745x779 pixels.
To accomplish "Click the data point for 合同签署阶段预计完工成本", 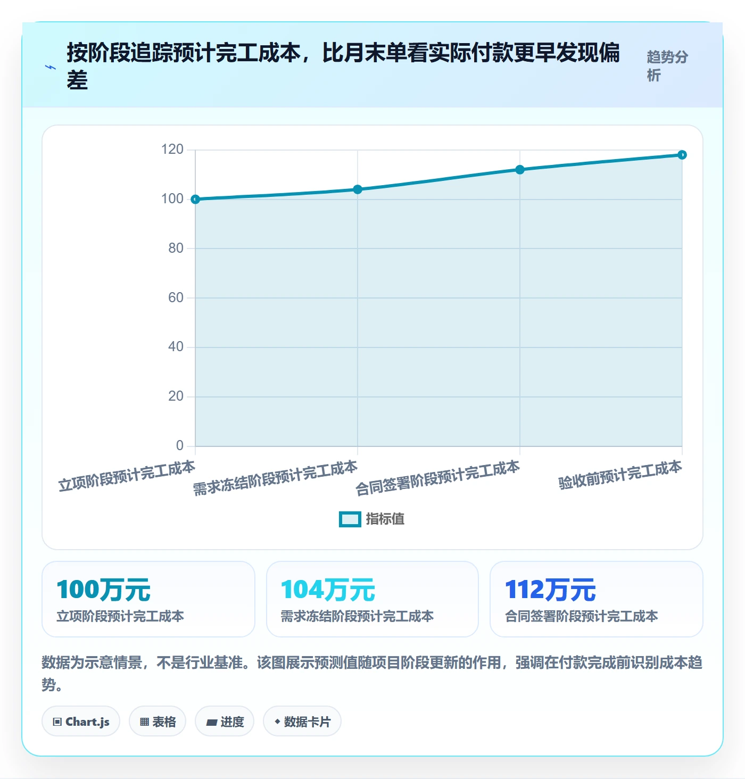I will (520, 170).
